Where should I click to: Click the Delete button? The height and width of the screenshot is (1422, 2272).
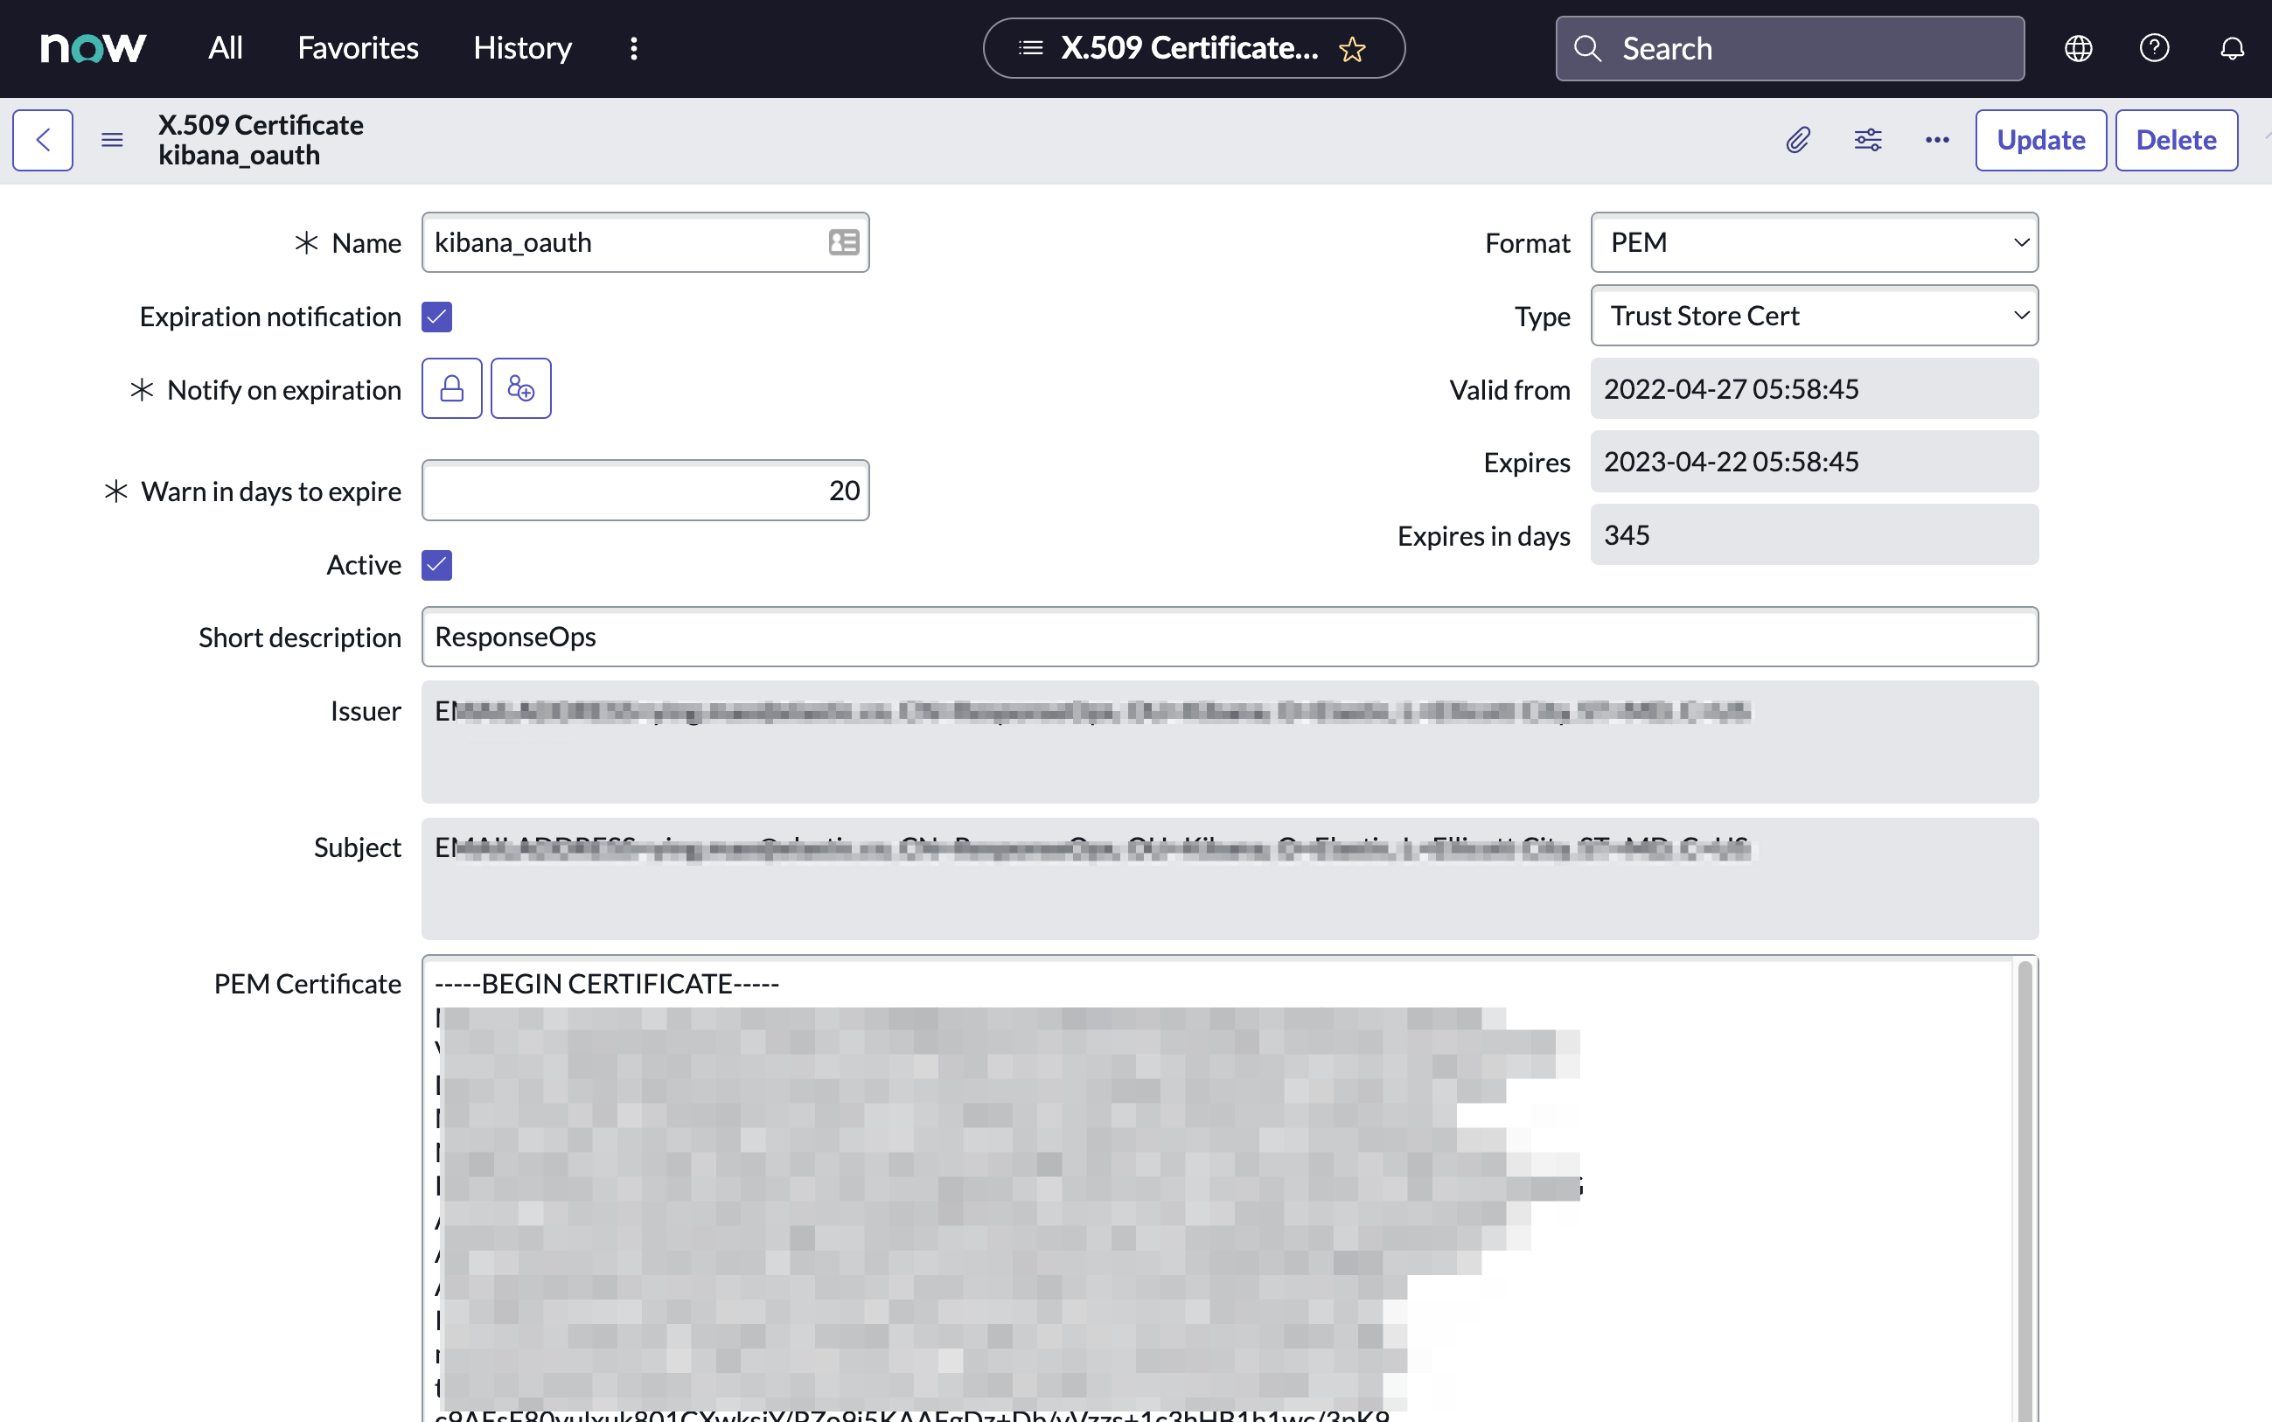(2177, 139)
